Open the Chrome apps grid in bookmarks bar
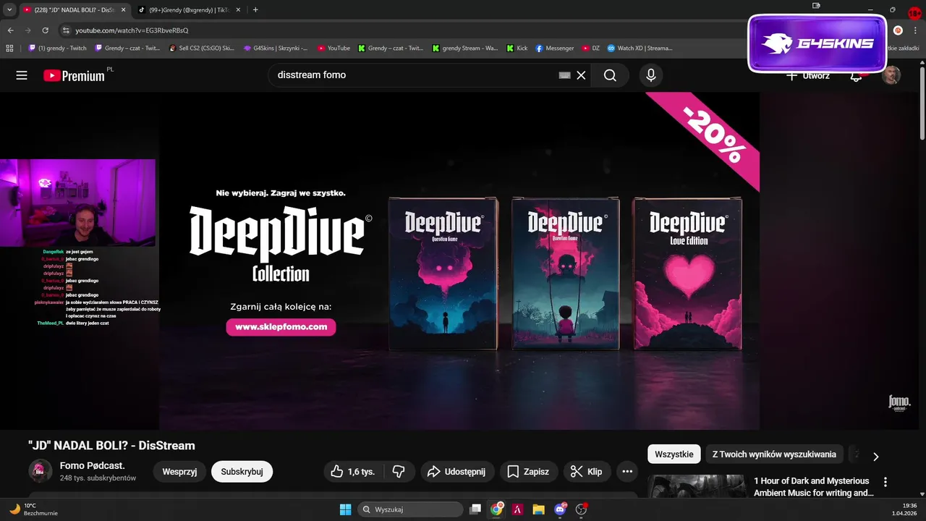The width and height of the screenshot is (926, 521). 9,48
